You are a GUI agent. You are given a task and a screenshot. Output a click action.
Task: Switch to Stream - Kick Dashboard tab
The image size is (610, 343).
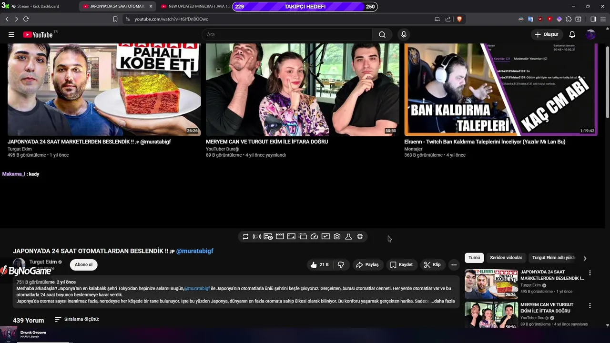tap(38, 6)
